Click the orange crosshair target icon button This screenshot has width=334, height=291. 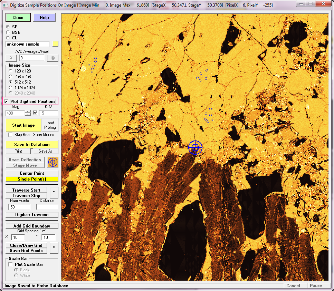(53, 163)
